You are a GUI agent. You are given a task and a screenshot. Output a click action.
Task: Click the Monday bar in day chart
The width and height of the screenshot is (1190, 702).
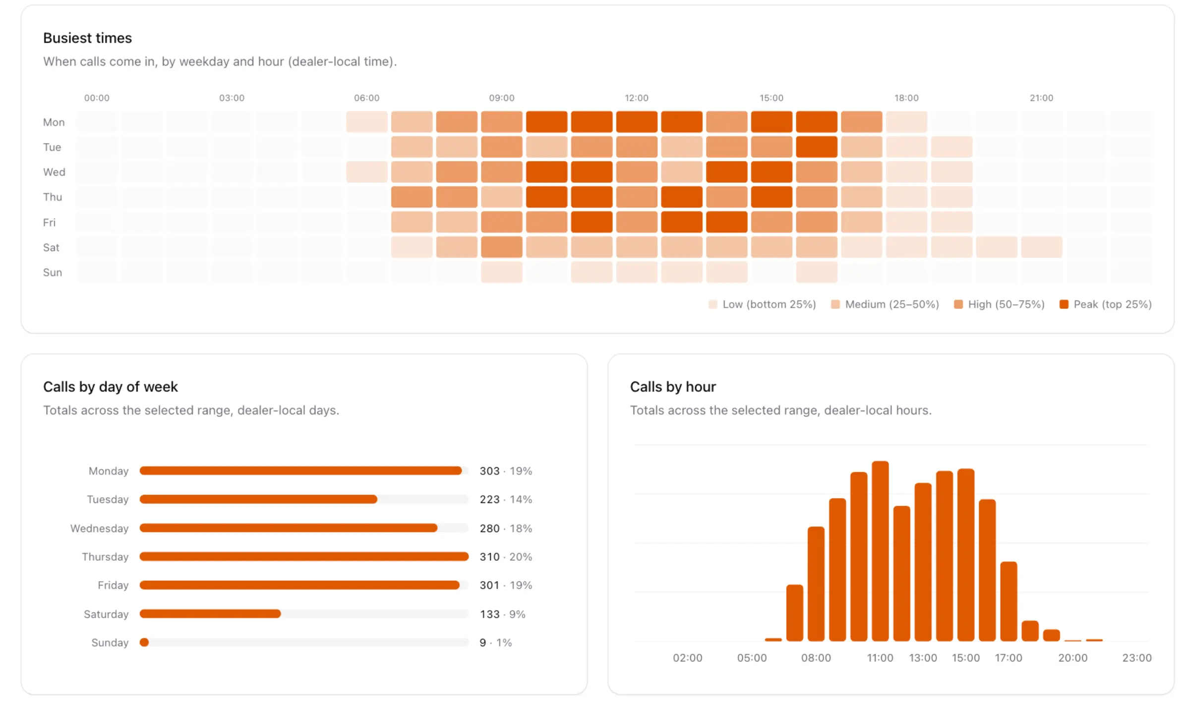301,471
